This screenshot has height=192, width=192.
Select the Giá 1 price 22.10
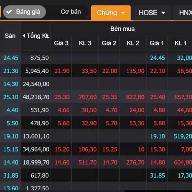coord(157,71)
